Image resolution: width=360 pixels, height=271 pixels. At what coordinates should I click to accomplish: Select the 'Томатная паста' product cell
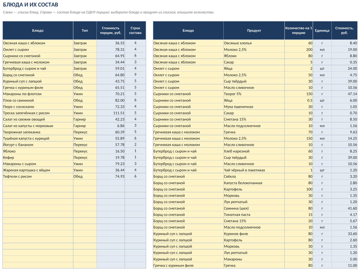pos(254,215)
